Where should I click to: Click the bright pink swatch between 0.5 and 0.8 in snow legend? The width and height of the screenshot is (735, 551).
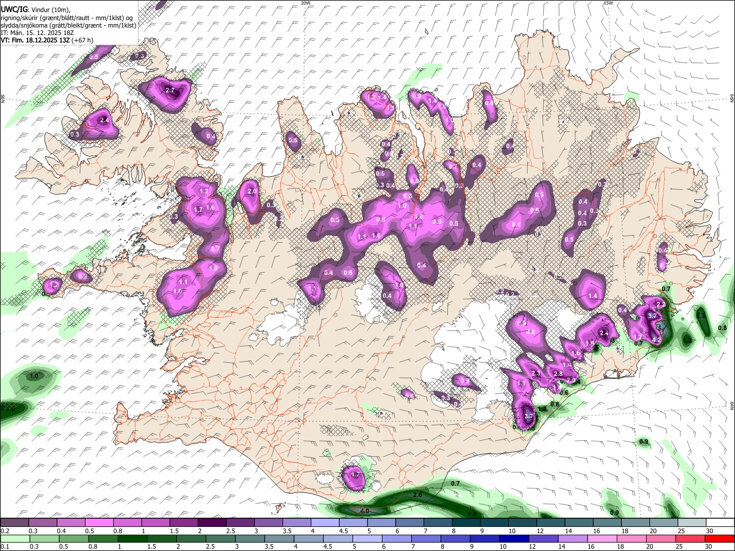[99, 522]
